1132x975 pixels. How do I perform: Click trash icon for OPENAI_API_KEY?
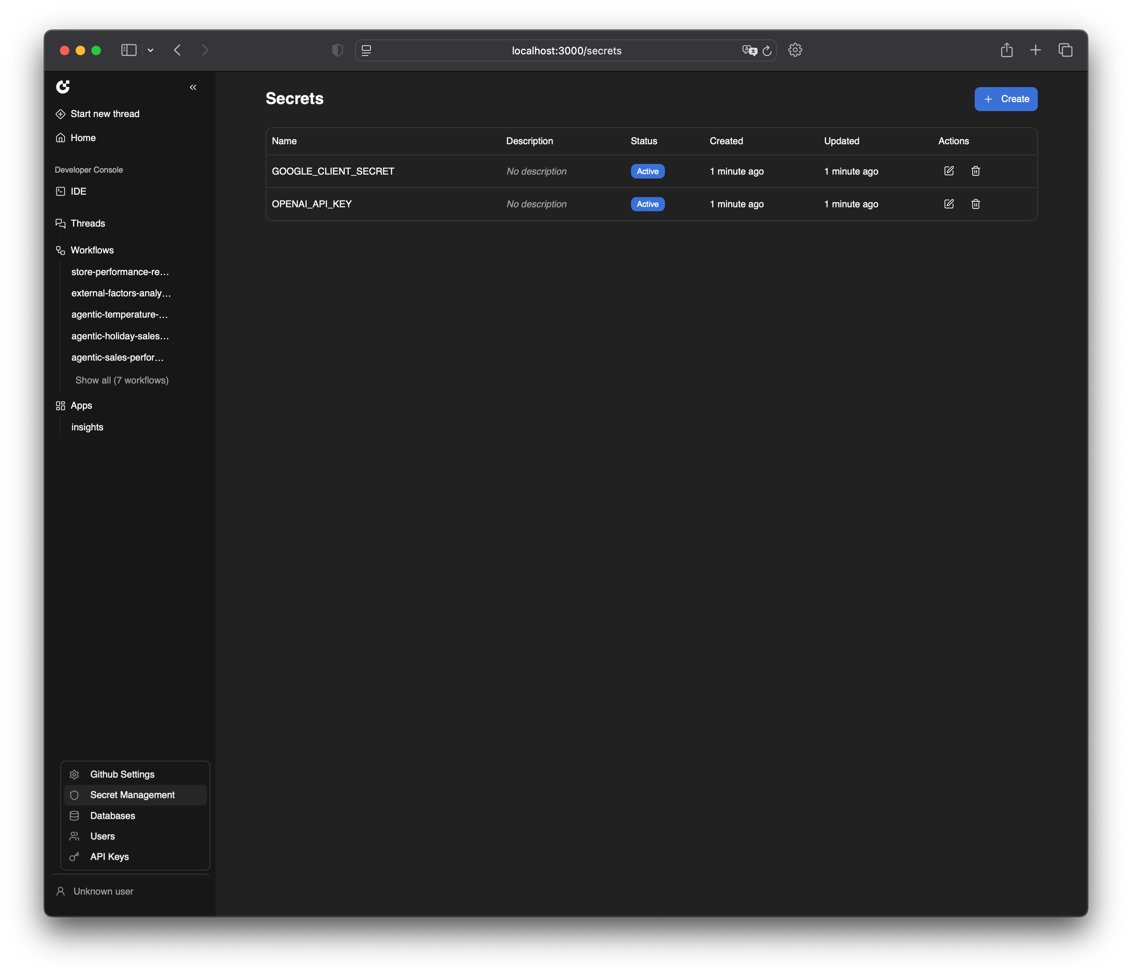pyautogui.click(x=975, y=204)
